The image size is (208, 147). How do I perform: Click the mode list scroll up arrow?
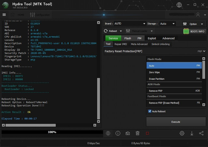[x=204, y=58]
